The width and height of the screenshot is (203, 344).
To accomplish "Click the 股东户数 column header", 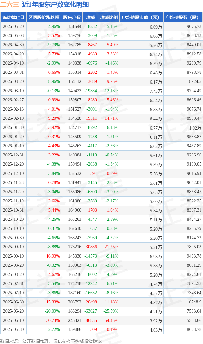I will pos(72,17).
